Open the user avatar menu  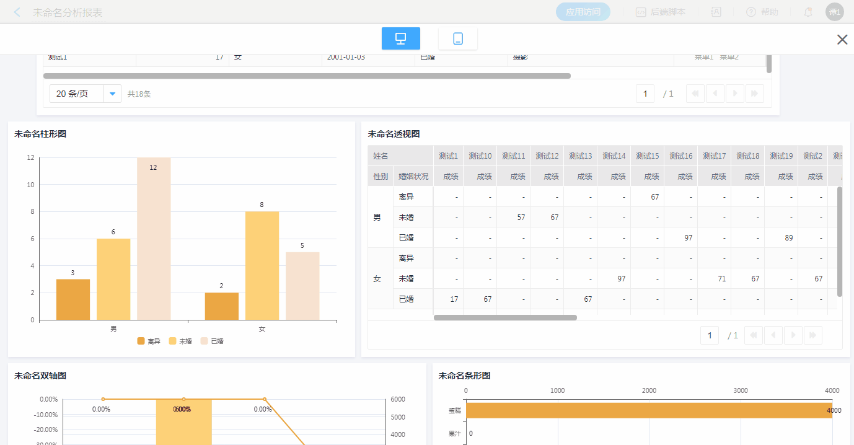pos(834,12)
